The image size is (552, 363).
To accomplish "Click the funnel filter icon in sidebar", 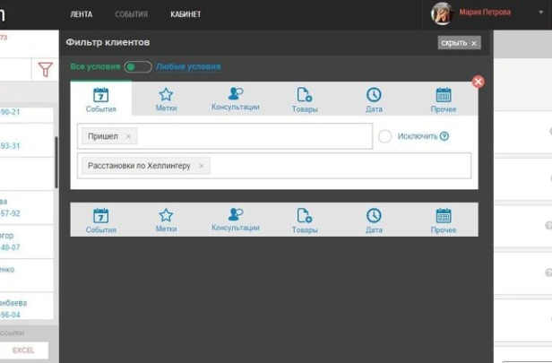I will point(45,70).
